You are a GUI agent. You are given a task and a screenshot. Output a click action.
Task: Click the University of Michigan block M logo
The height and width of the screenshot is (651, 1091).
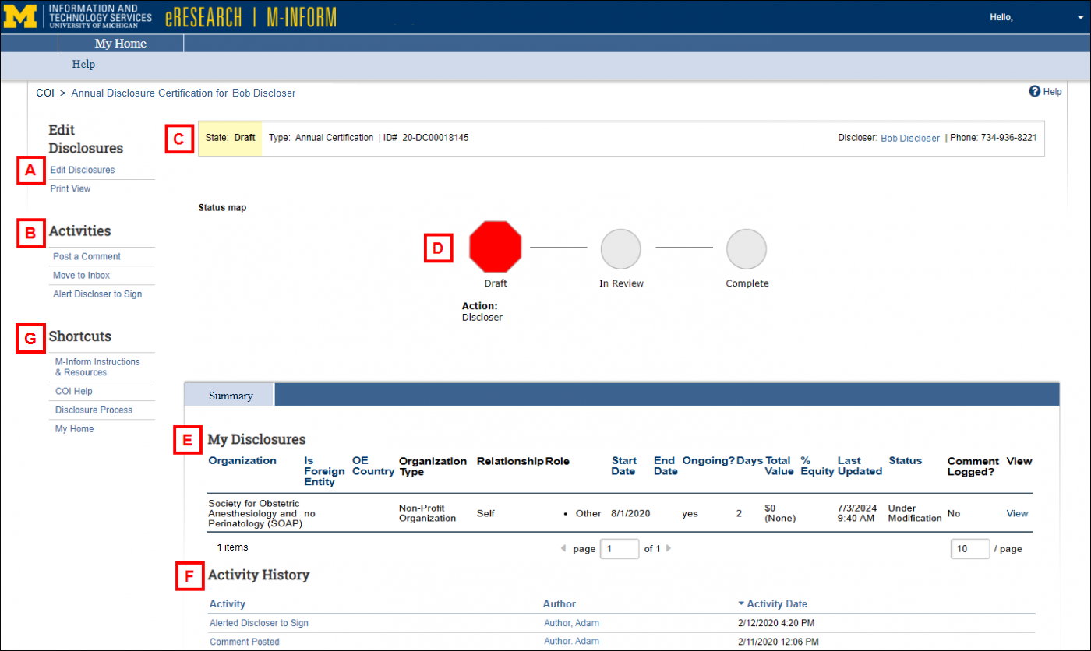pyautogui.click(x=20, y=16)
